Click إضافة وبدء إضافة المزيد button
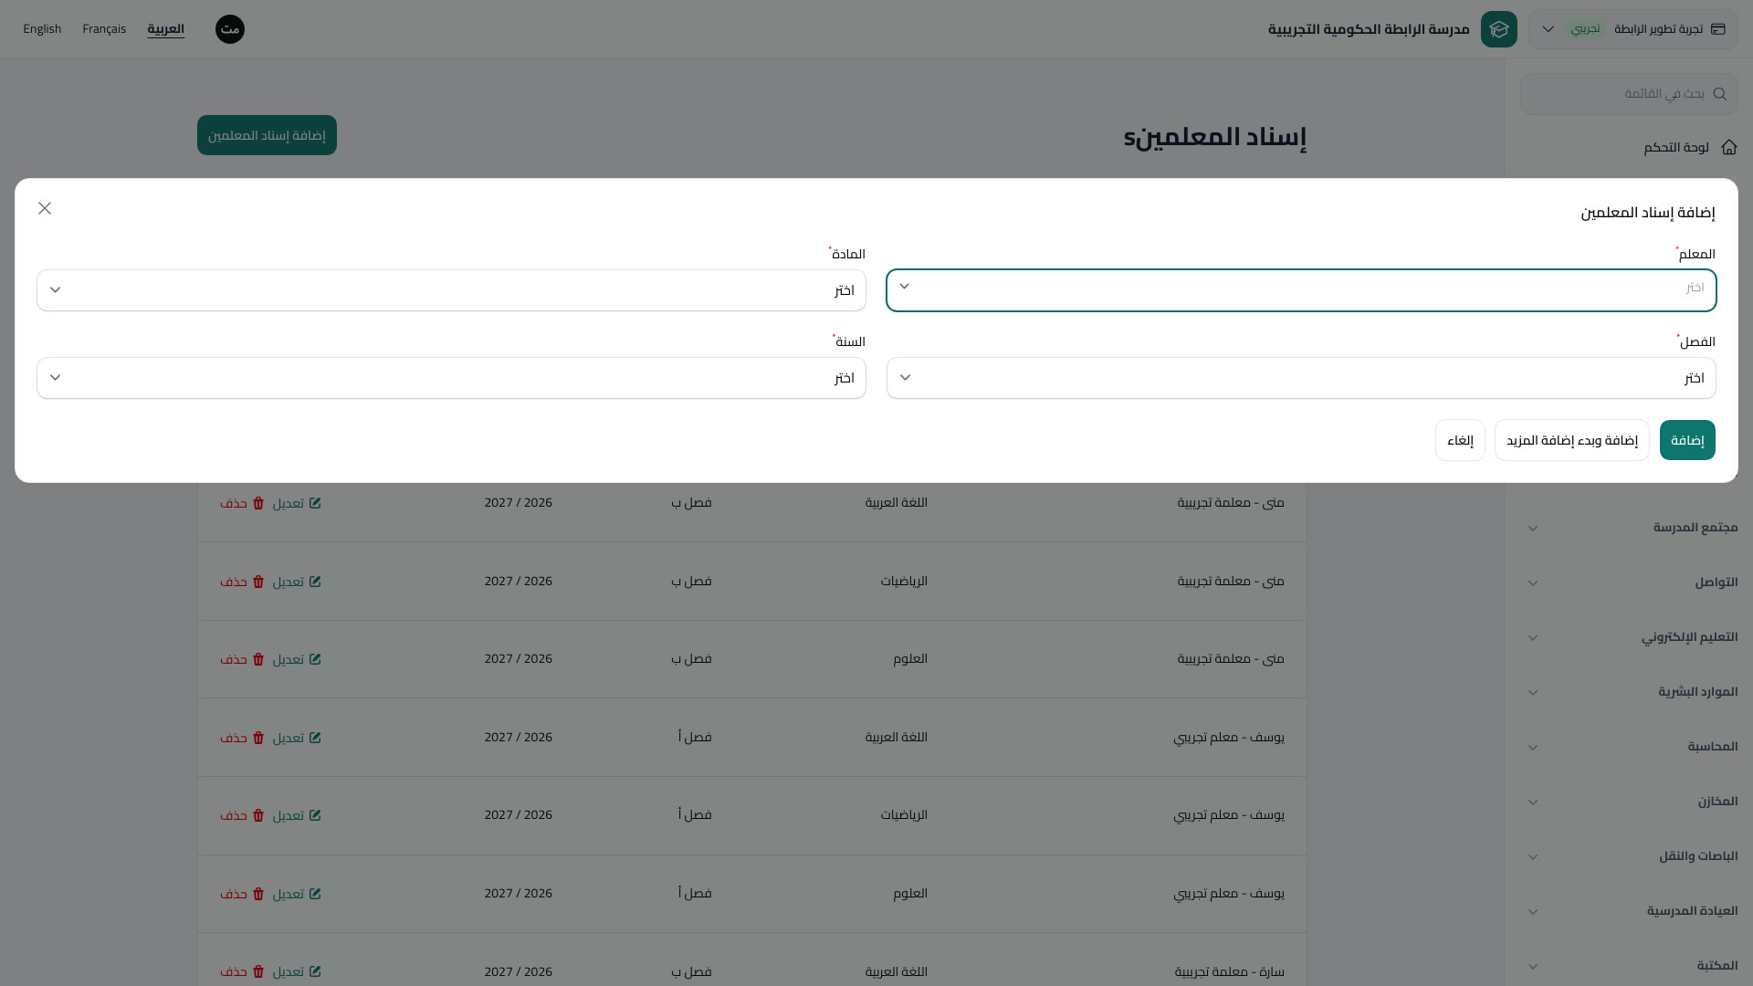The width and height of the screenshot is (1753, 986). pos(1572,440)
